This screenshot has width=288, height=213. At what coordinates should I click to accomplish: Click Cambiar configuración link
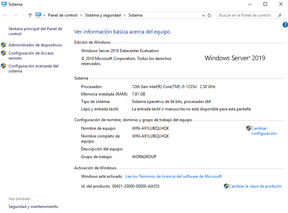point(264,131)
